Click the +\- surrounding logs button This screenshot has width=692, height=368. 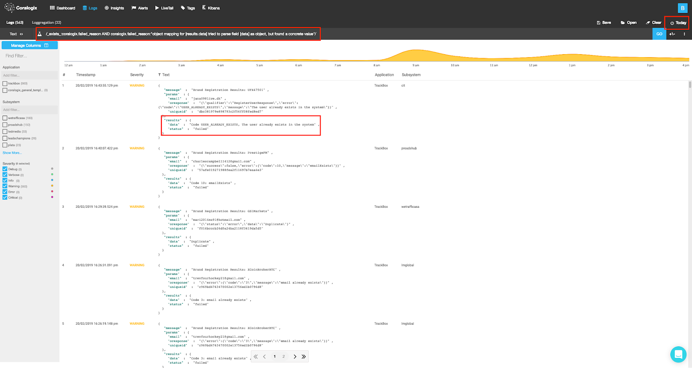click(x=672, y=34)
